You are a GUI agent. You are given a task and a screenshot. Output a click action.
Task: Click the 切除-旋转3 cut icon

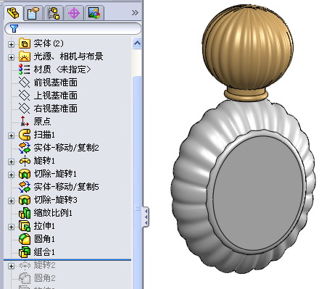25,200
